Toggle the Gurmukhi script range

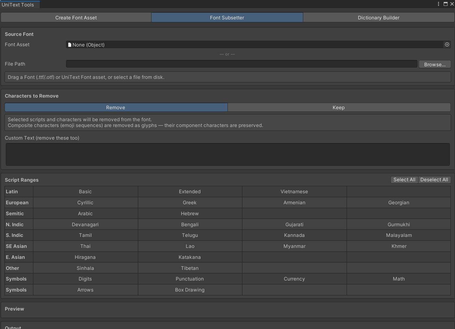tap(399, 225)
